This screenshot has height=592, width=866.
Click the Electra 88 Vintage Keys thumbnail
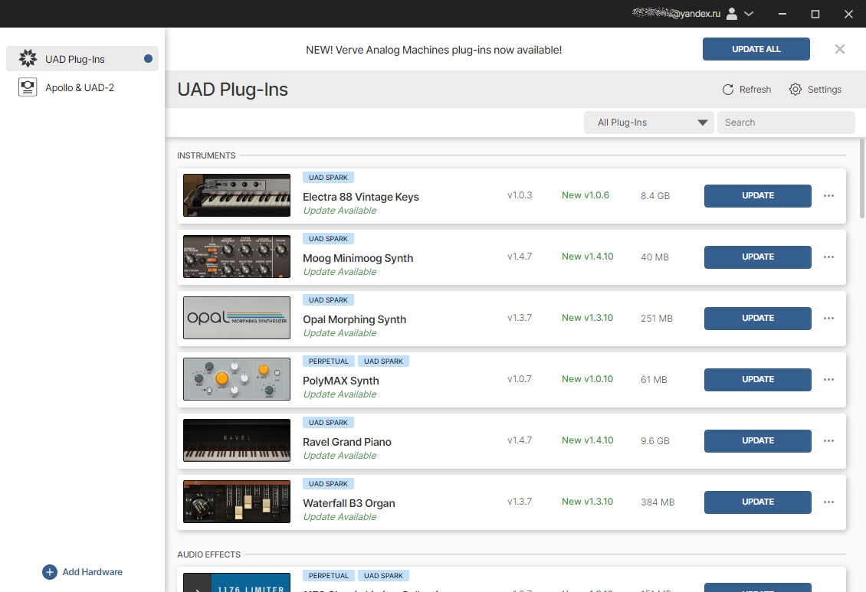click(x=236, y=195)
